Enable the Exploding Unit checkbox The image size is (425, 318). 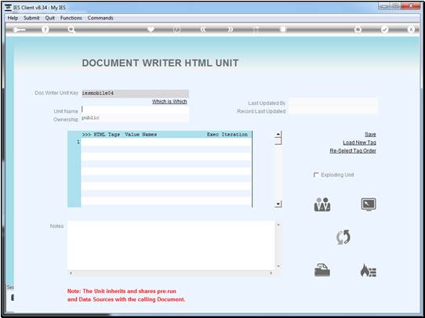(316, 175)
